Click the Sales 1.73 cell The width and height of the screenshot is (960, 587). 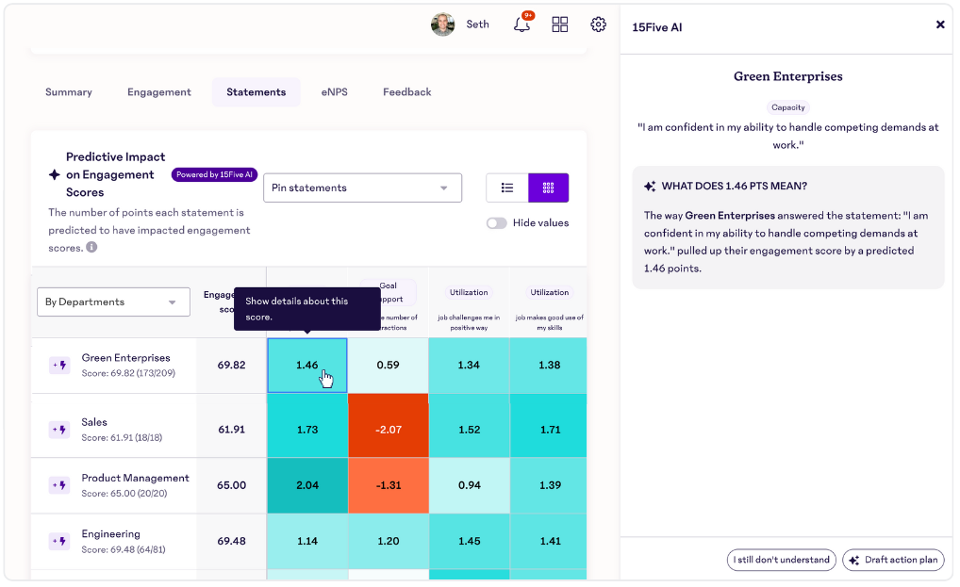[x=307, y=426]
